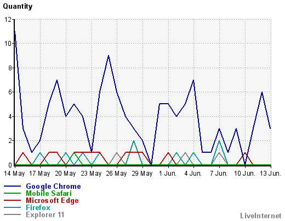Click the Mobile Safari legend label
This screenshot has width=285, height=221.
pos(49,193)
